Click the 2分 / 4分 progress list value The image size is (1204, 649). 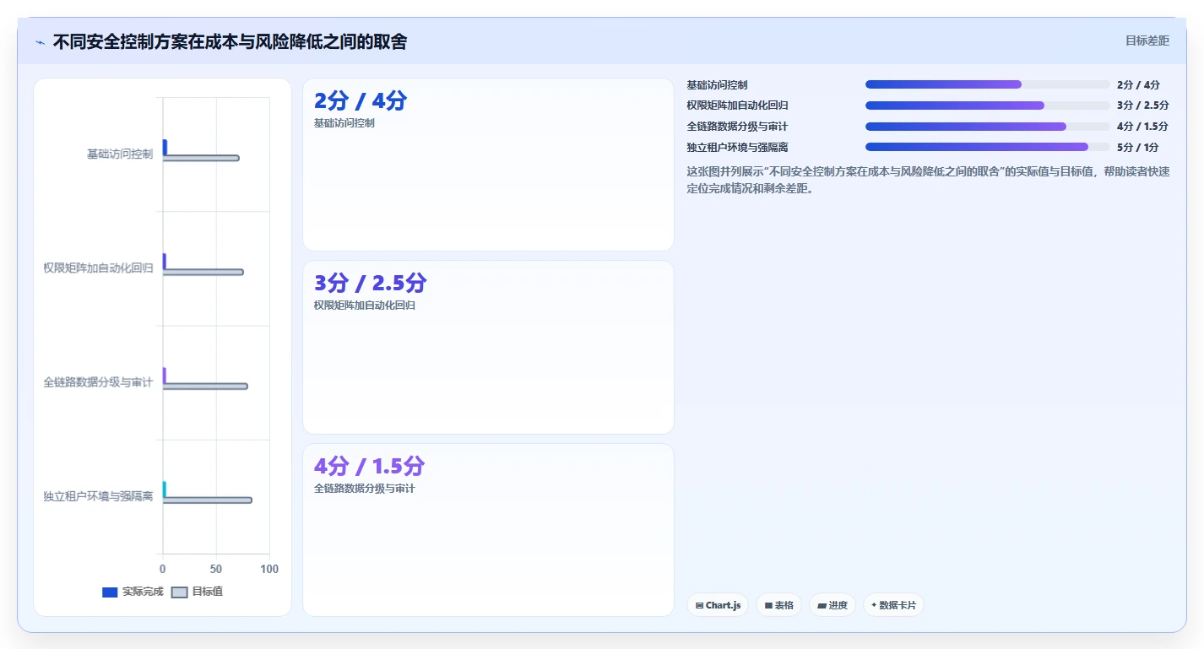[x=1137, y=85]
